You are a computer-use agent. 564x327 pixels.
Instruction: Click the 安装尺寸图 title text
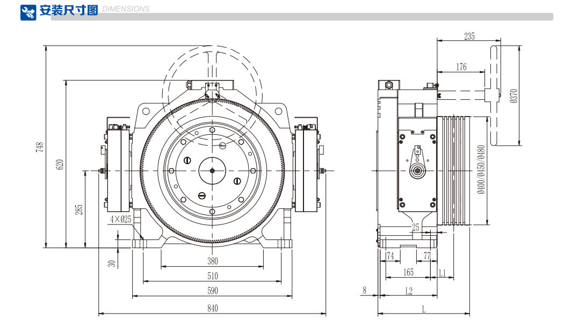click(x=69, y=11)
